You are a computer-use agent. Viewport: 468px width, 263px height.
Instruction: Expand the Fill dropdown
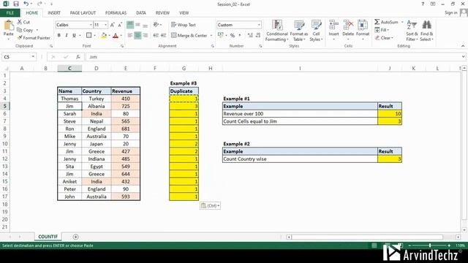388,30
